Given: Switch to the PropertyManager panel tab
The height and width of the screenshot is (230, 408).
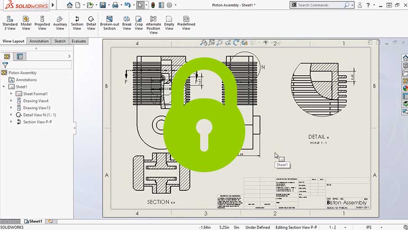Looking at the screenshot, I should coord(19,56).
